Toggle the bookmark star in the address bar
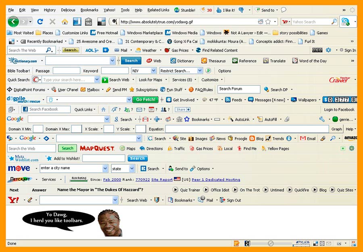 [268, 22]
